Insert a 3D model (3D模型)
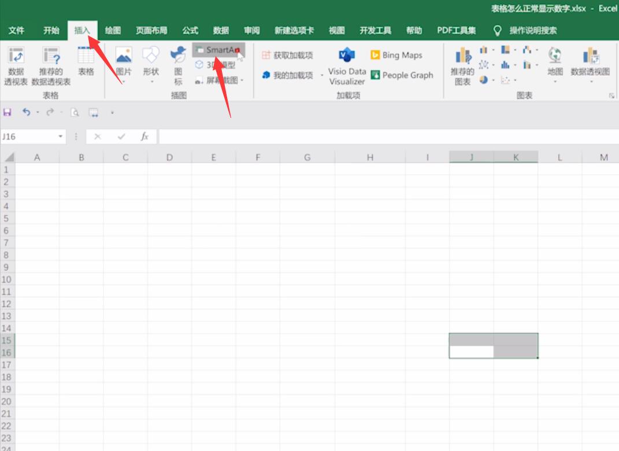The height and width of the screenshot is (451, 619). coord(216,65)
